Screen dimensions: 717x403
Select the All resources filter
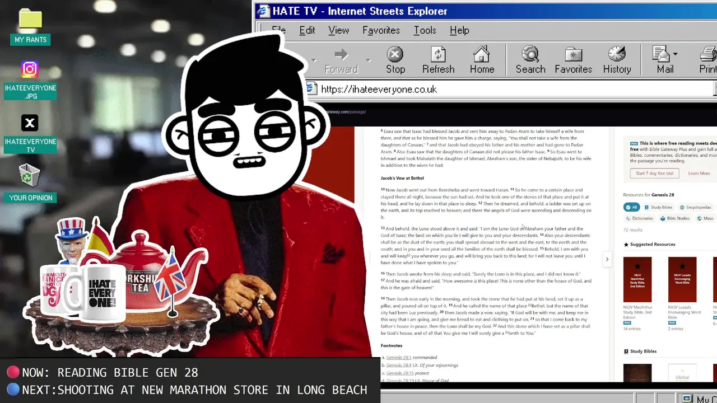631,207
